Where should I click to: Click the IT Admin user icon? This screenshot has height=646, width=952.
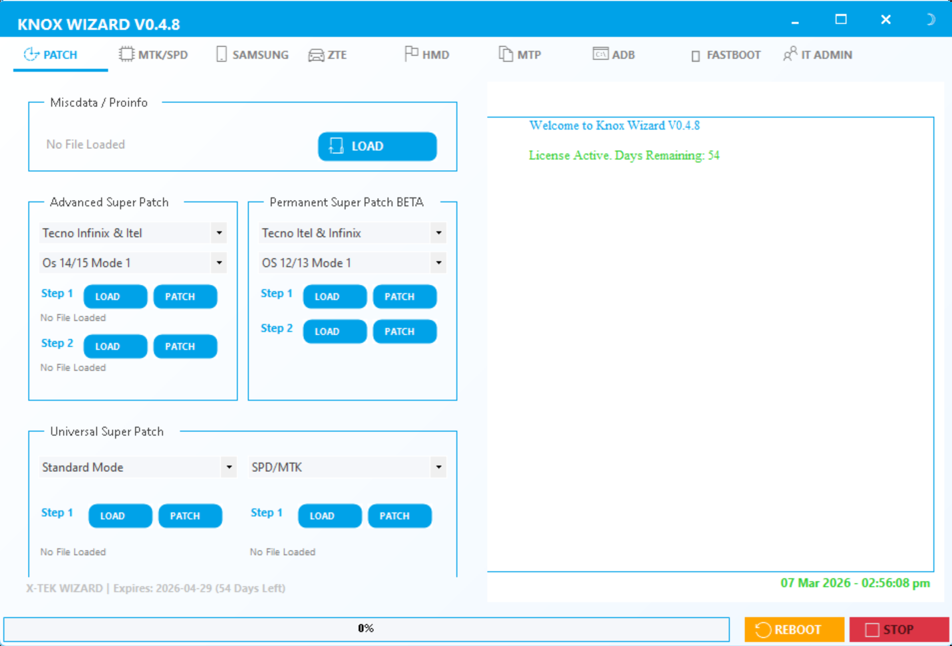(790, 54)
